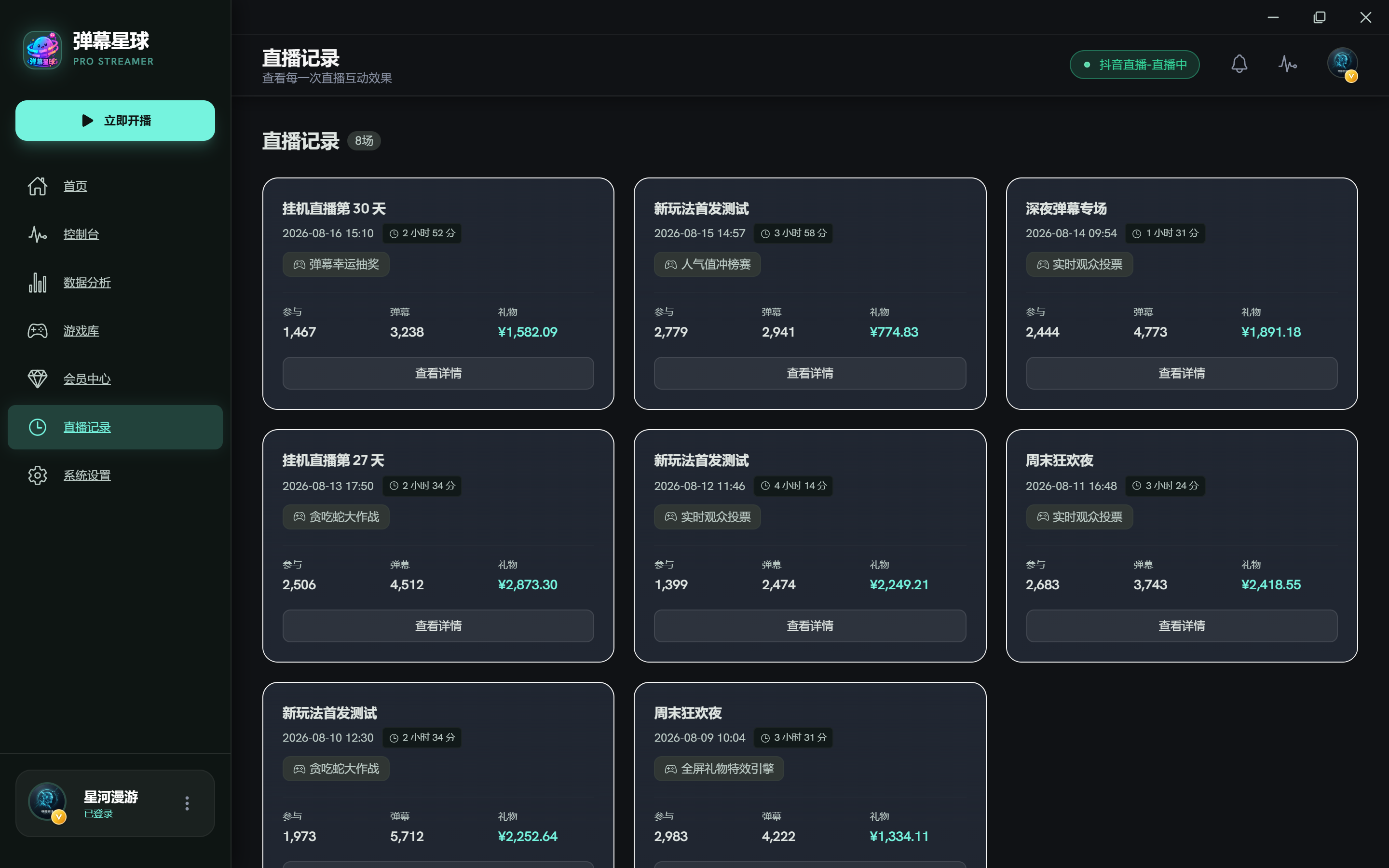View details of 深夜弹幕专场 session
The image size is (1389, 868).
1182,373
